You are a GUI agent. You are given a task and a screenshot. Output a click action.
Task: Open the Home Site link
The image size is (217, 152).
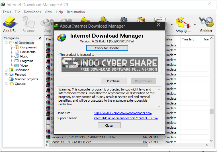(123, 113)
